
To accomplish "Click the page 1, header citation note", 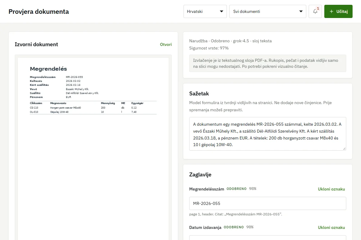I will tap(236, 214).
